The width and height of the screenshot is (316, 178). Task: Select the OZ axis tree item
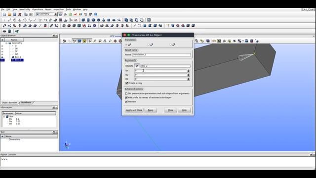coord(16,54)
